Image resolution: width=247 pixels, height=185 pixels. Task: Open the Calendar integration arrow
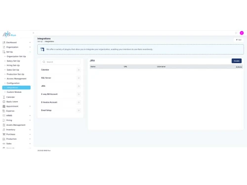(79, 70)
